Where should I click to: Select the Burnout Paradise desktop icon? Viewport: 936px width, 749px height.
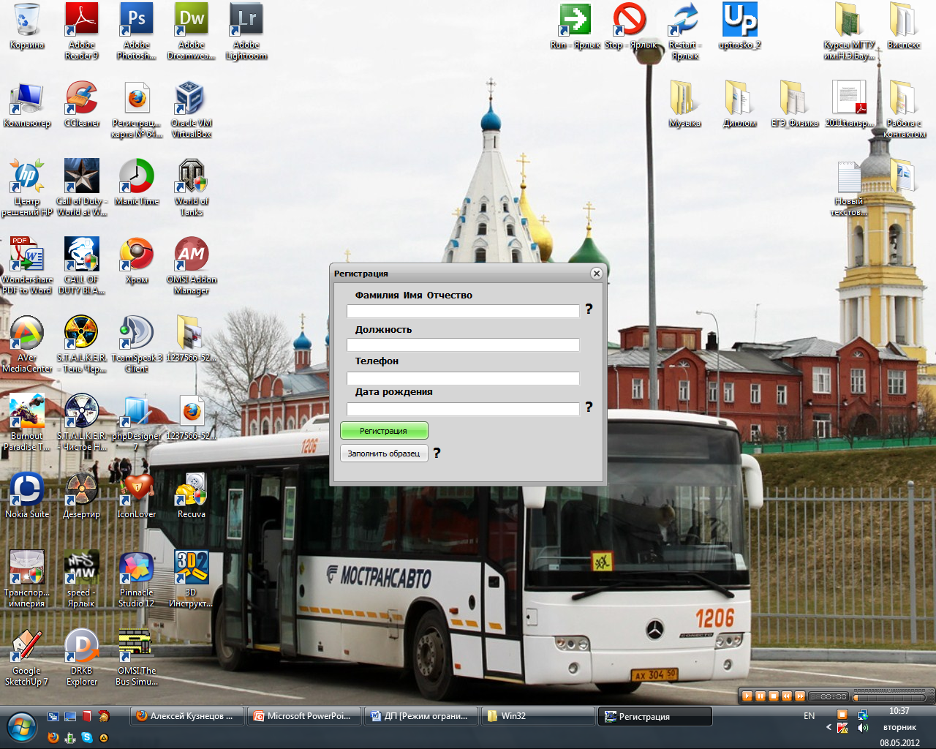pyautogui.click(x=27, y=422)
